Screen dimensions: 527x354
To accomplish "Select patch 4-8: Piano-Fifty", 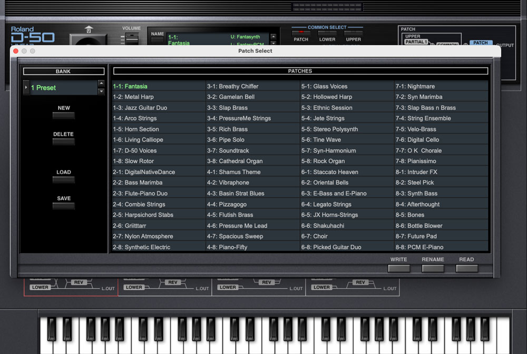I will (253, 247).
